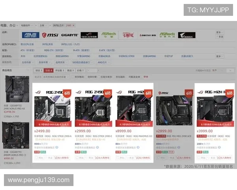Add ¥2999.00 ROG STRIX Z490-E to cart
237x190 pixels.
(x=102, y=158)
